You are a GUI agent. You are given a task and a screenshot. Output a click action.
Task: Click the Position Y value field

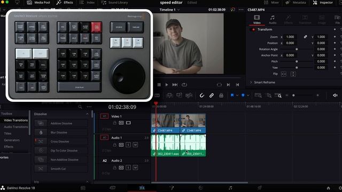point(321,43)
